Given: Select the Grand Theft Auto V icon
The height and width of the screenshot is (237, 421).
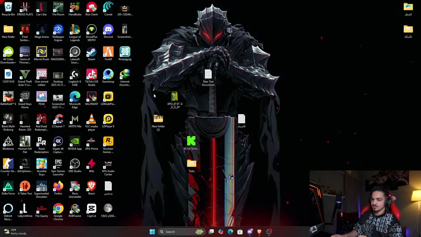Looking at the screenshot, I should tap(25, 78).
